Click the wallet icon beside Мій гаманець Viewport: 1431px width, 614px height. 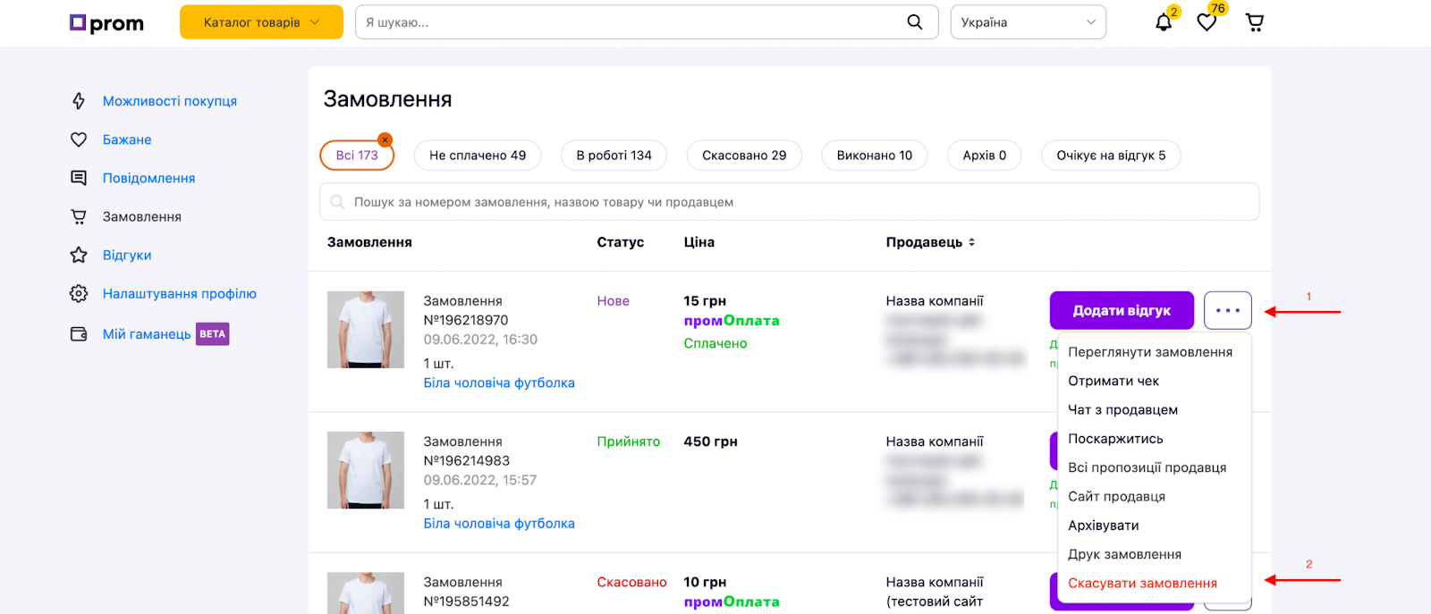coord(79,334)
